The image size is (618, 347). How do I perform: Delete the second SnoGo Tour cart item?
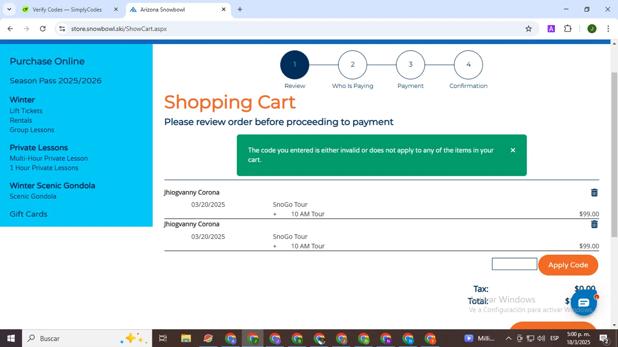594,224
